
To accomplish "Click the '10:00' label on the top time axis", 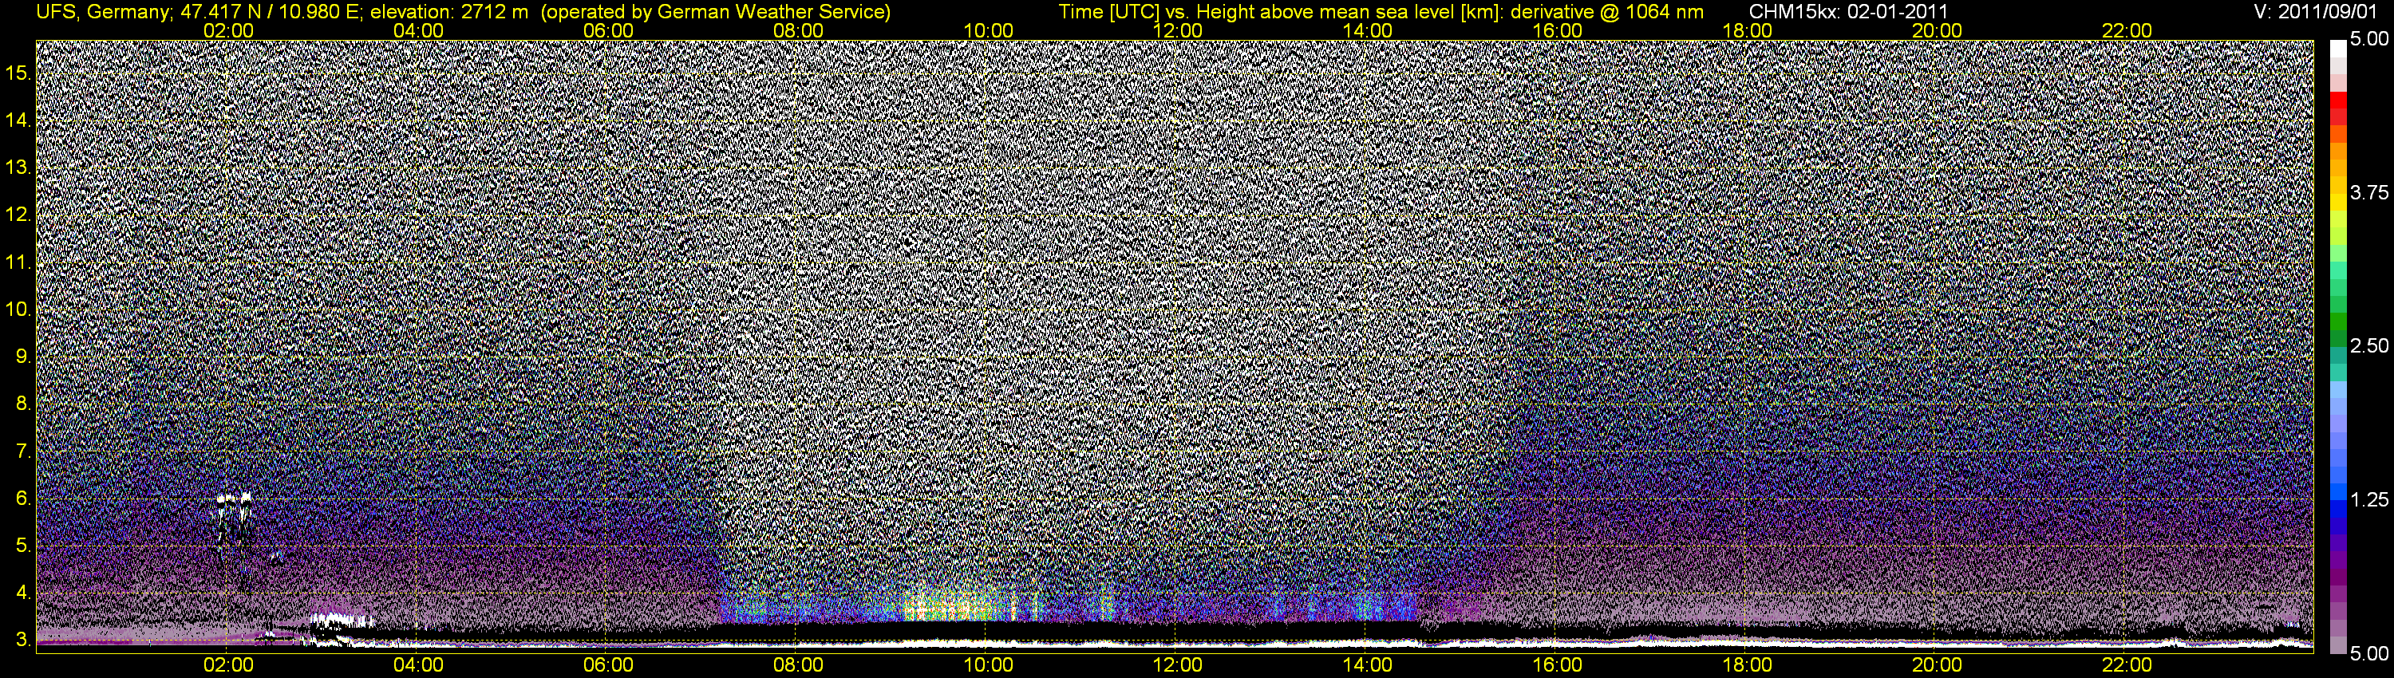I will [x=988, y=30].
